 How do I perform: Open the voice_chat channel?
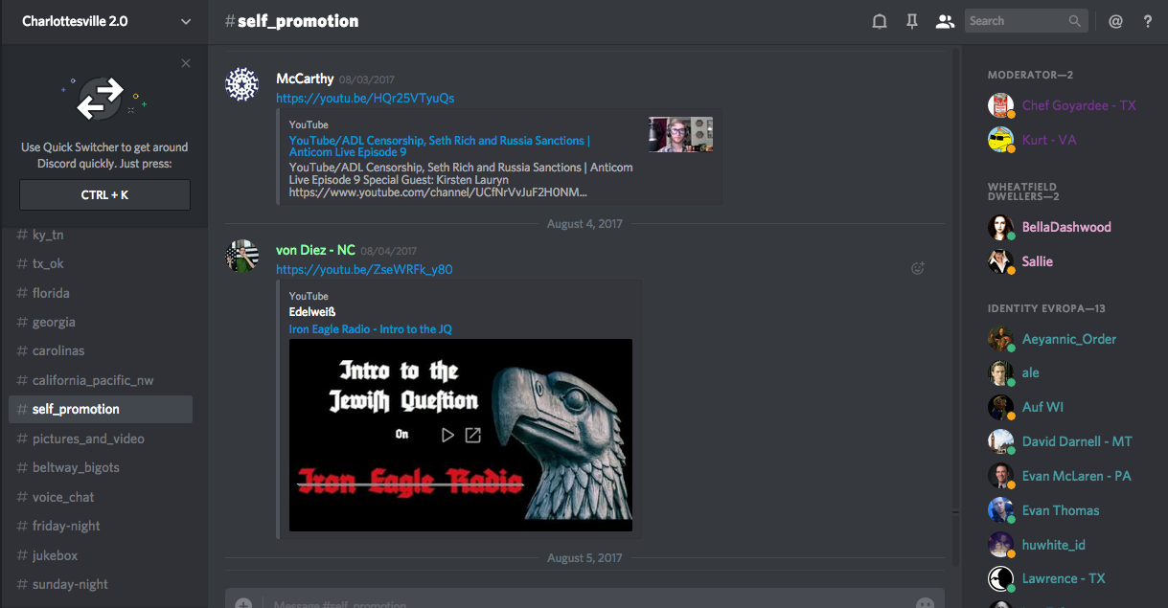click(x=63, y=497)
